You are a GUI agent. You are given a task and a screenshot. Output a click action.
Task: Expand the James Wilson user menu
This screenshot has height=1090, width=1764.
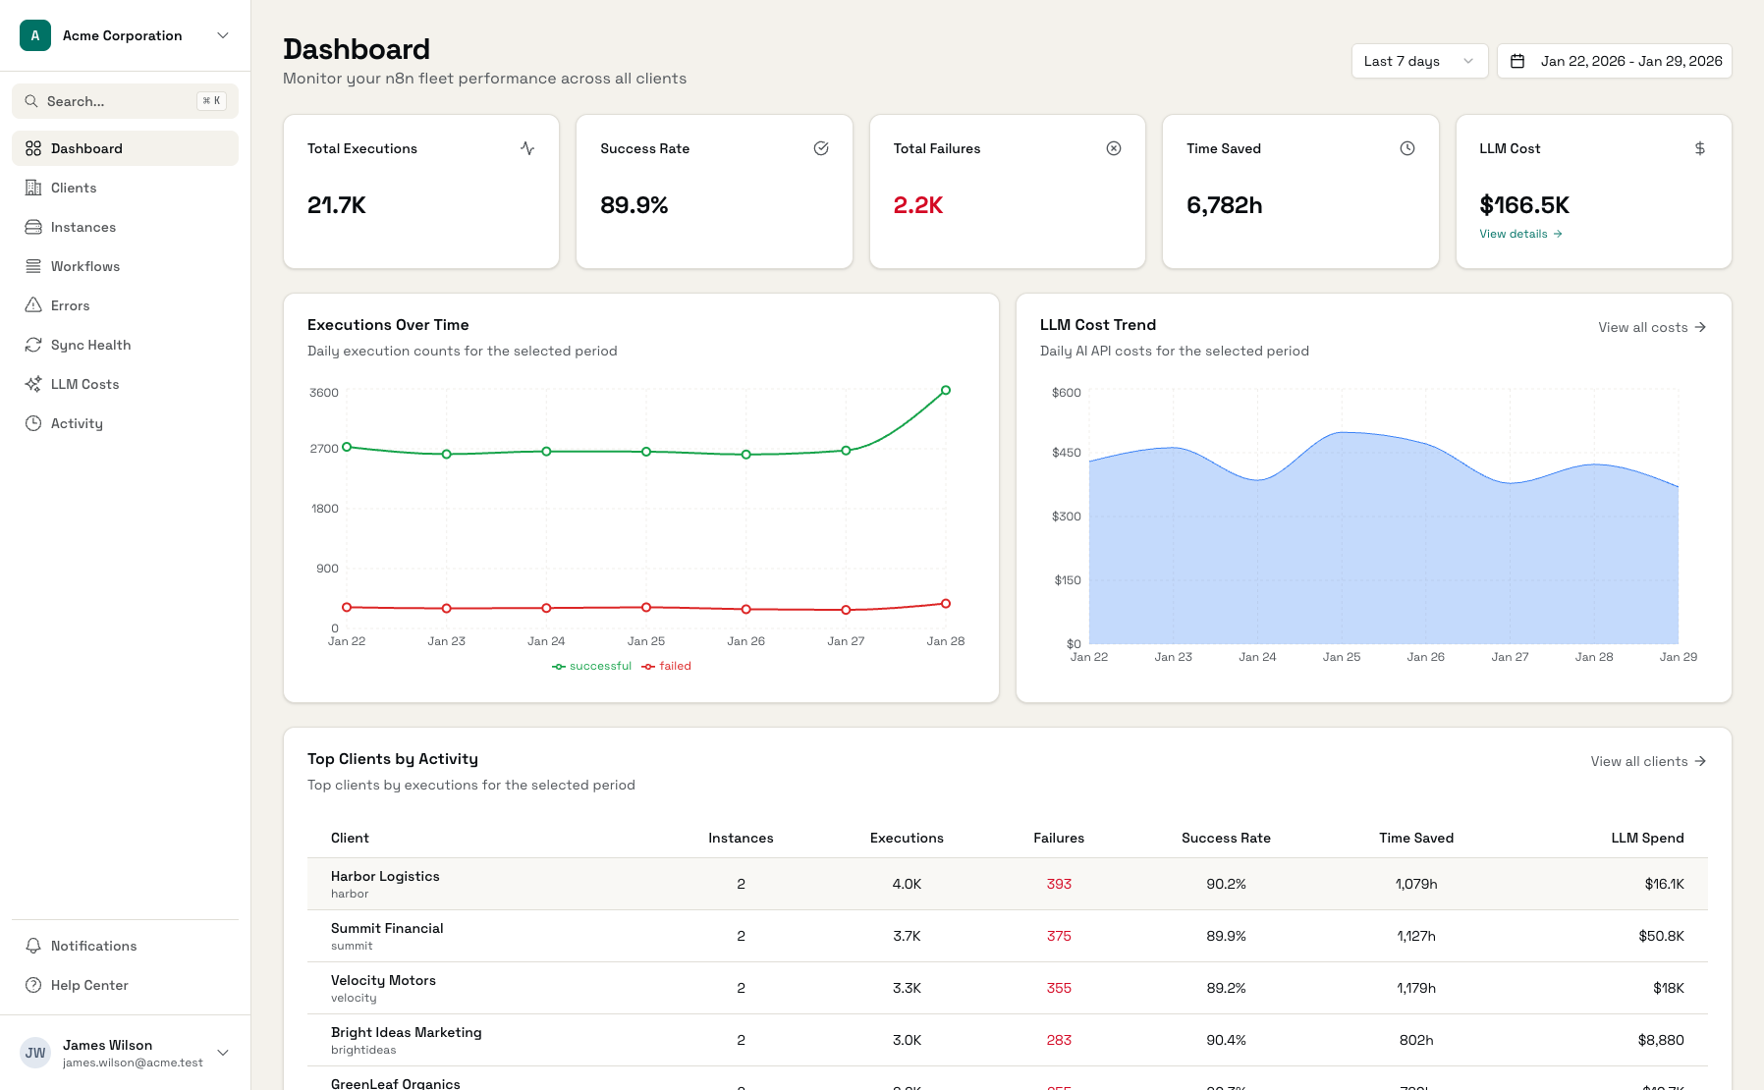[125, 1053]
